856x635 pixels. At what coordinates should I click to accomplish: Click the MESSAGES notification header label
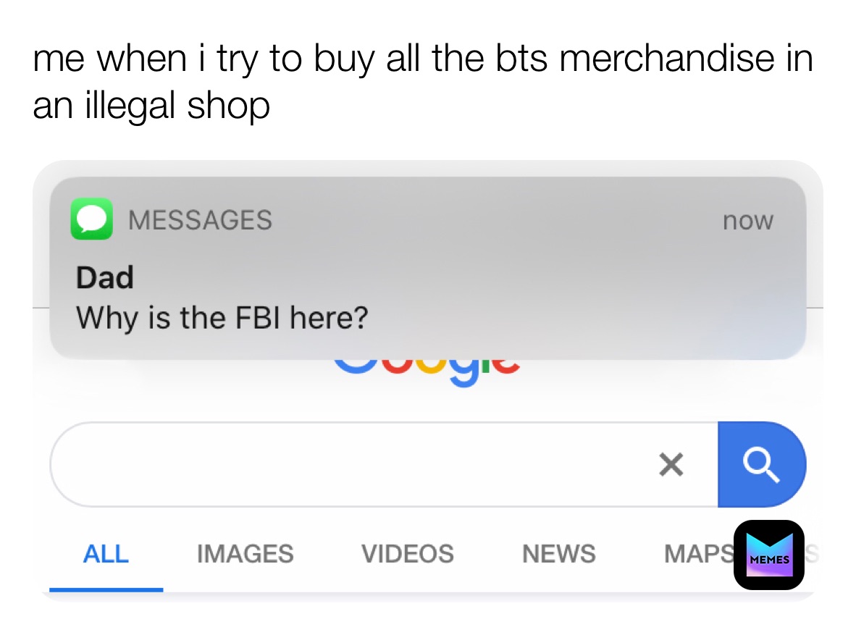(x=200, y=220)
